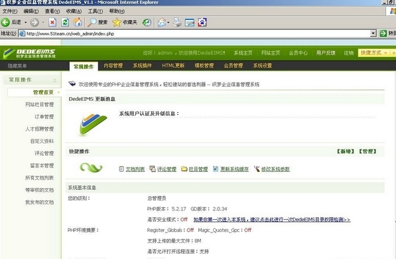
Task: Open the Mail button dropdown arrow
Action: click(168, 23)
